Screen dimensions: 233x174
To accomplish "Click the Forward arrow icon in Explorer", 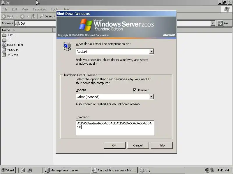I will [22, 16].
